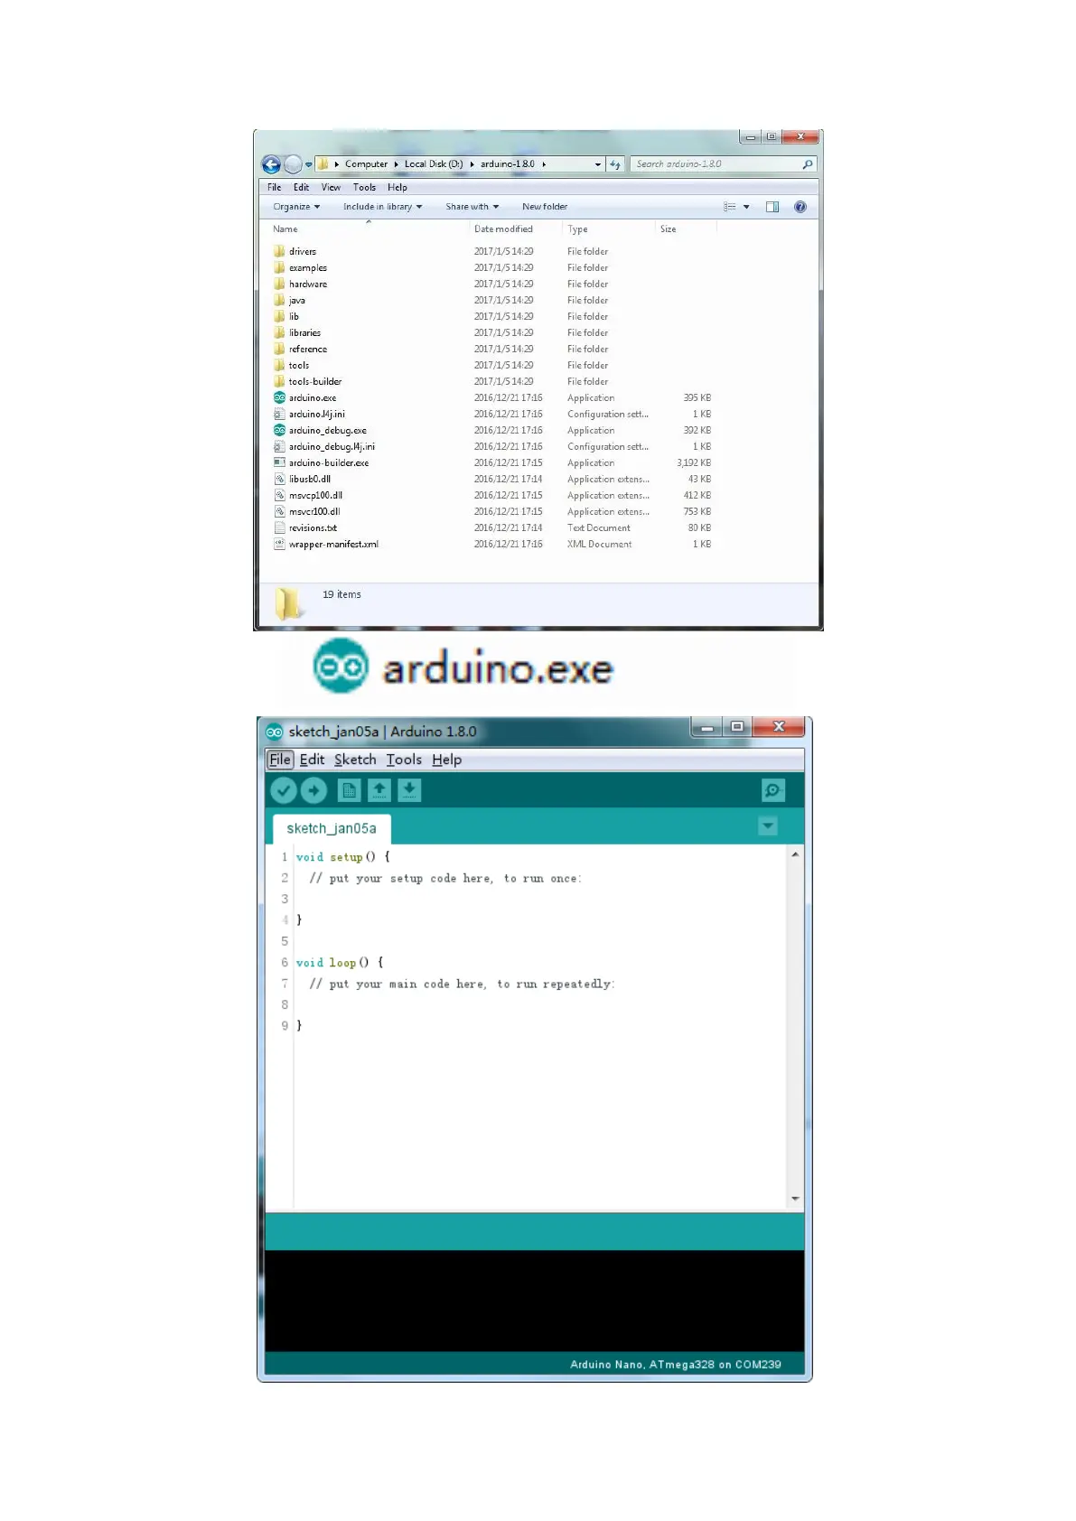Open the Arduino Help menu
Viewport: 1076px width, 1521px height.
(446, 760)
